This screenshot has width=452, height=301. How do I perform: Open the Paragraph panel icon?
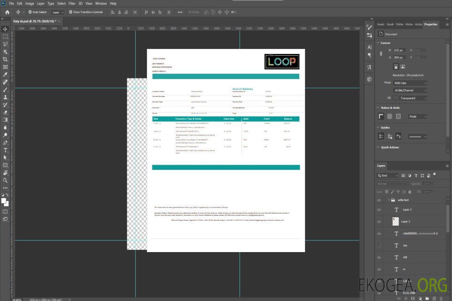(x=369, y=55)
